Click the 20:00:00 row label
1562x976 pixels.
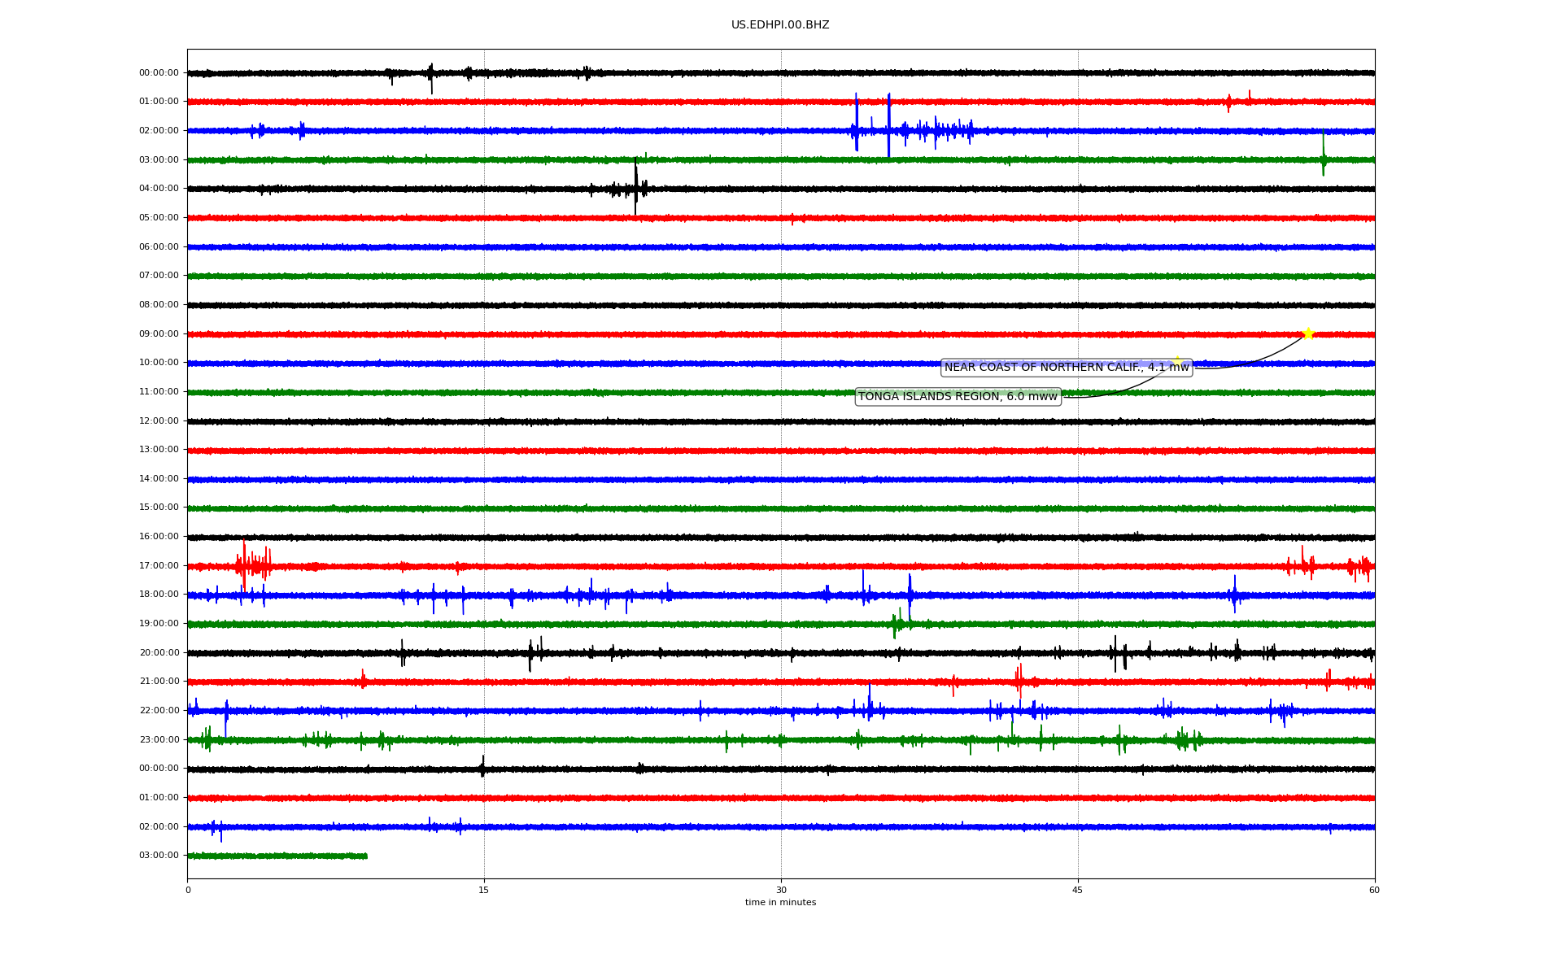[x=159, y=653]
